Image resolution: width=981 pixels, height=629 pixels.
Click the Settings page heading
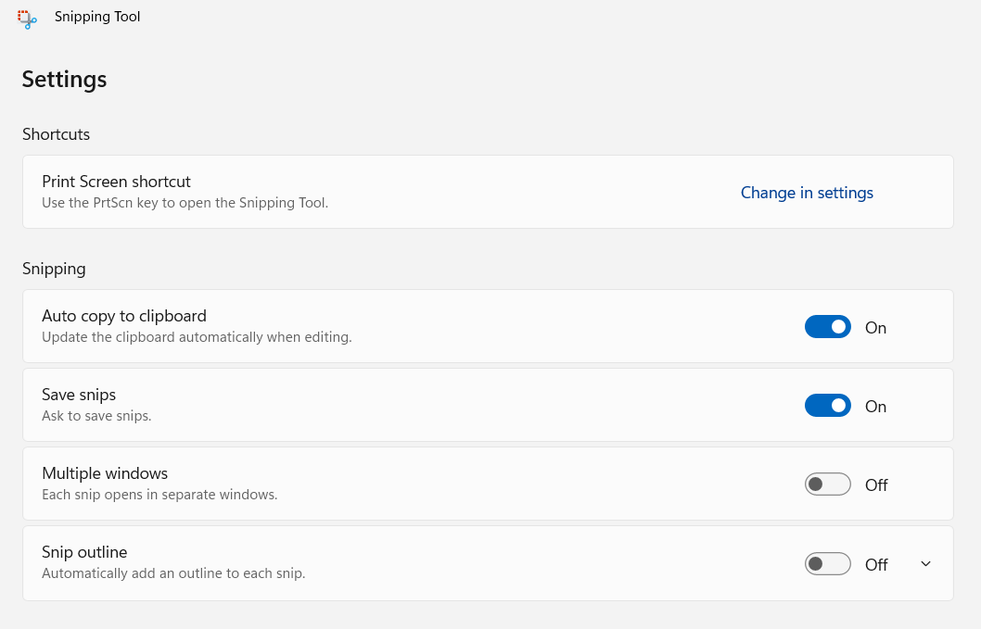point(64,80)
